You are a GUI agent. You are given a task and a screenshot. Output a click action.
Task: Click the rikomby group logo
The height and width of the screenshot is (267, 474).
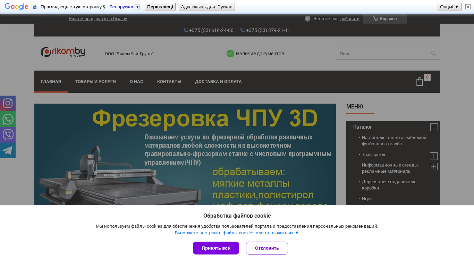(63, 52)
